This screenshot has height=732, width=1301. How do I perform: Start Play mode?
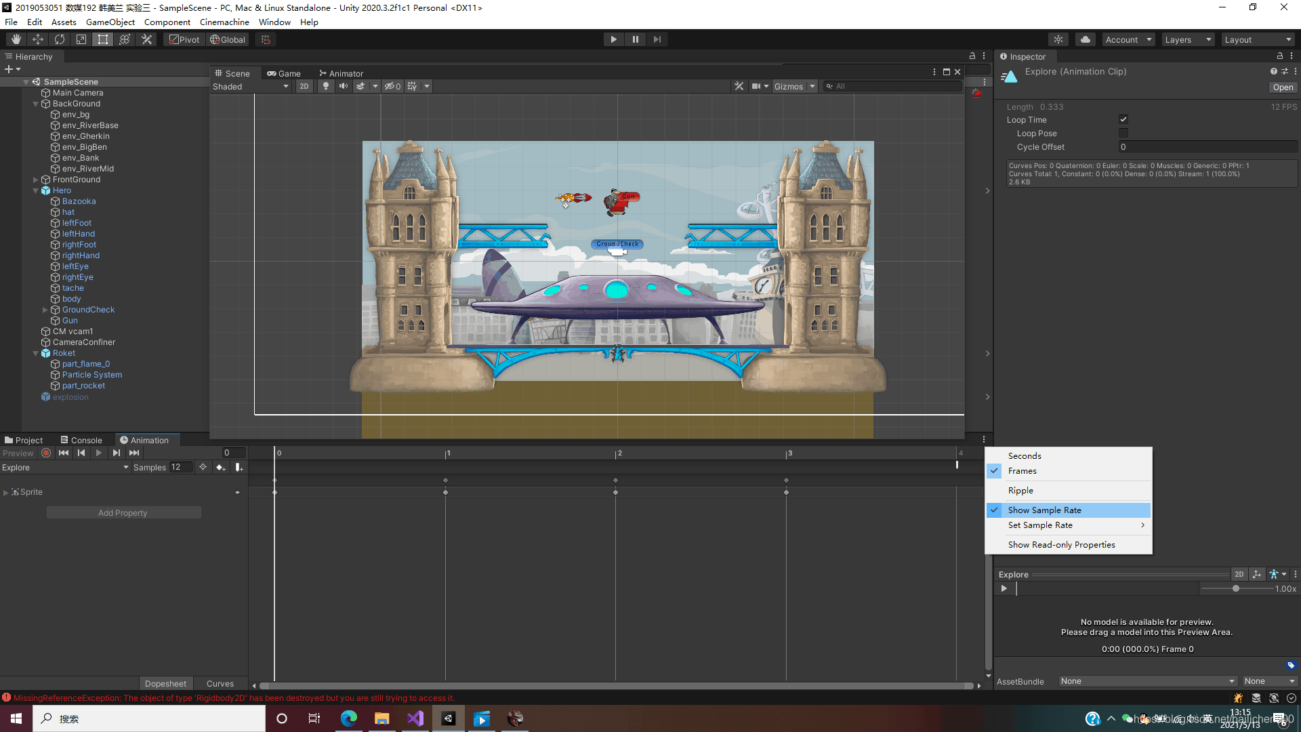[x=613, y=39]
